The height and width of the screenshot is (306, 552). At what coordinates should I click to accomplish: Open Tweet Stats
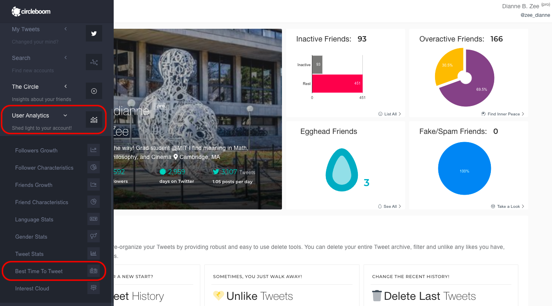pos(29,254)
